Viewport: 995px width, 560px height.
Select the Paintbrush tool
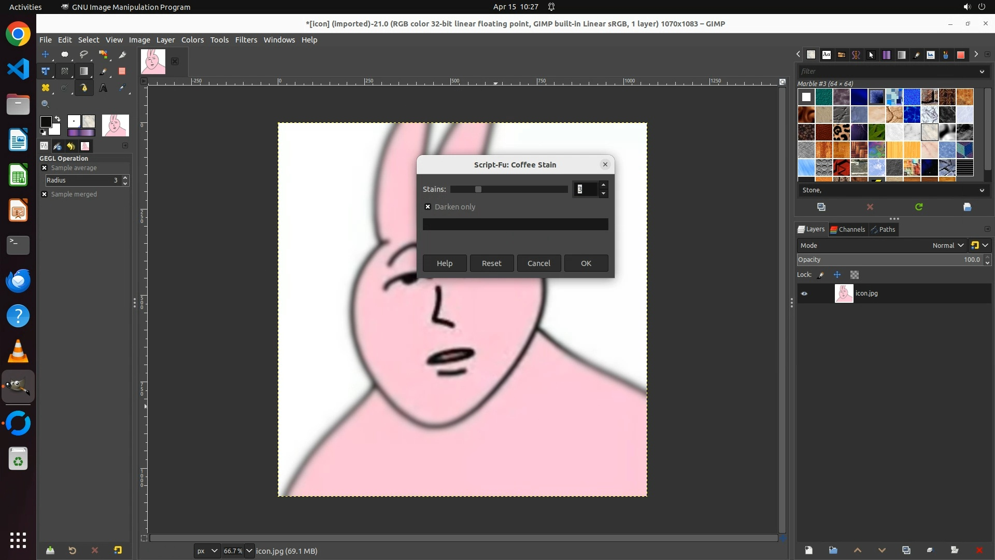click(x=103, y=71)
